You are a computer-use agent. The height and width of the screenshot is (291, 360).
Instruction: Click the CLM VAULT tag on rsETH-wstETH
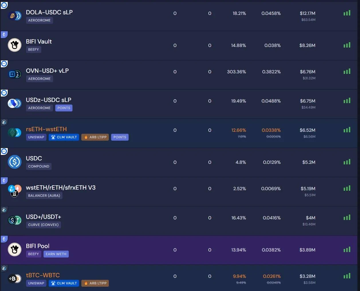pyautogui.click(x=64, y=137)
